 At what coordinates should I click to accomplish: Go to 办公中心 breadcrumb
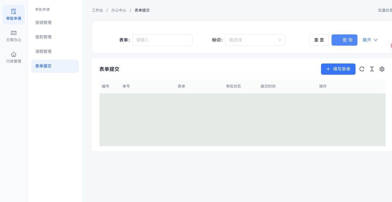pos(119,10)
